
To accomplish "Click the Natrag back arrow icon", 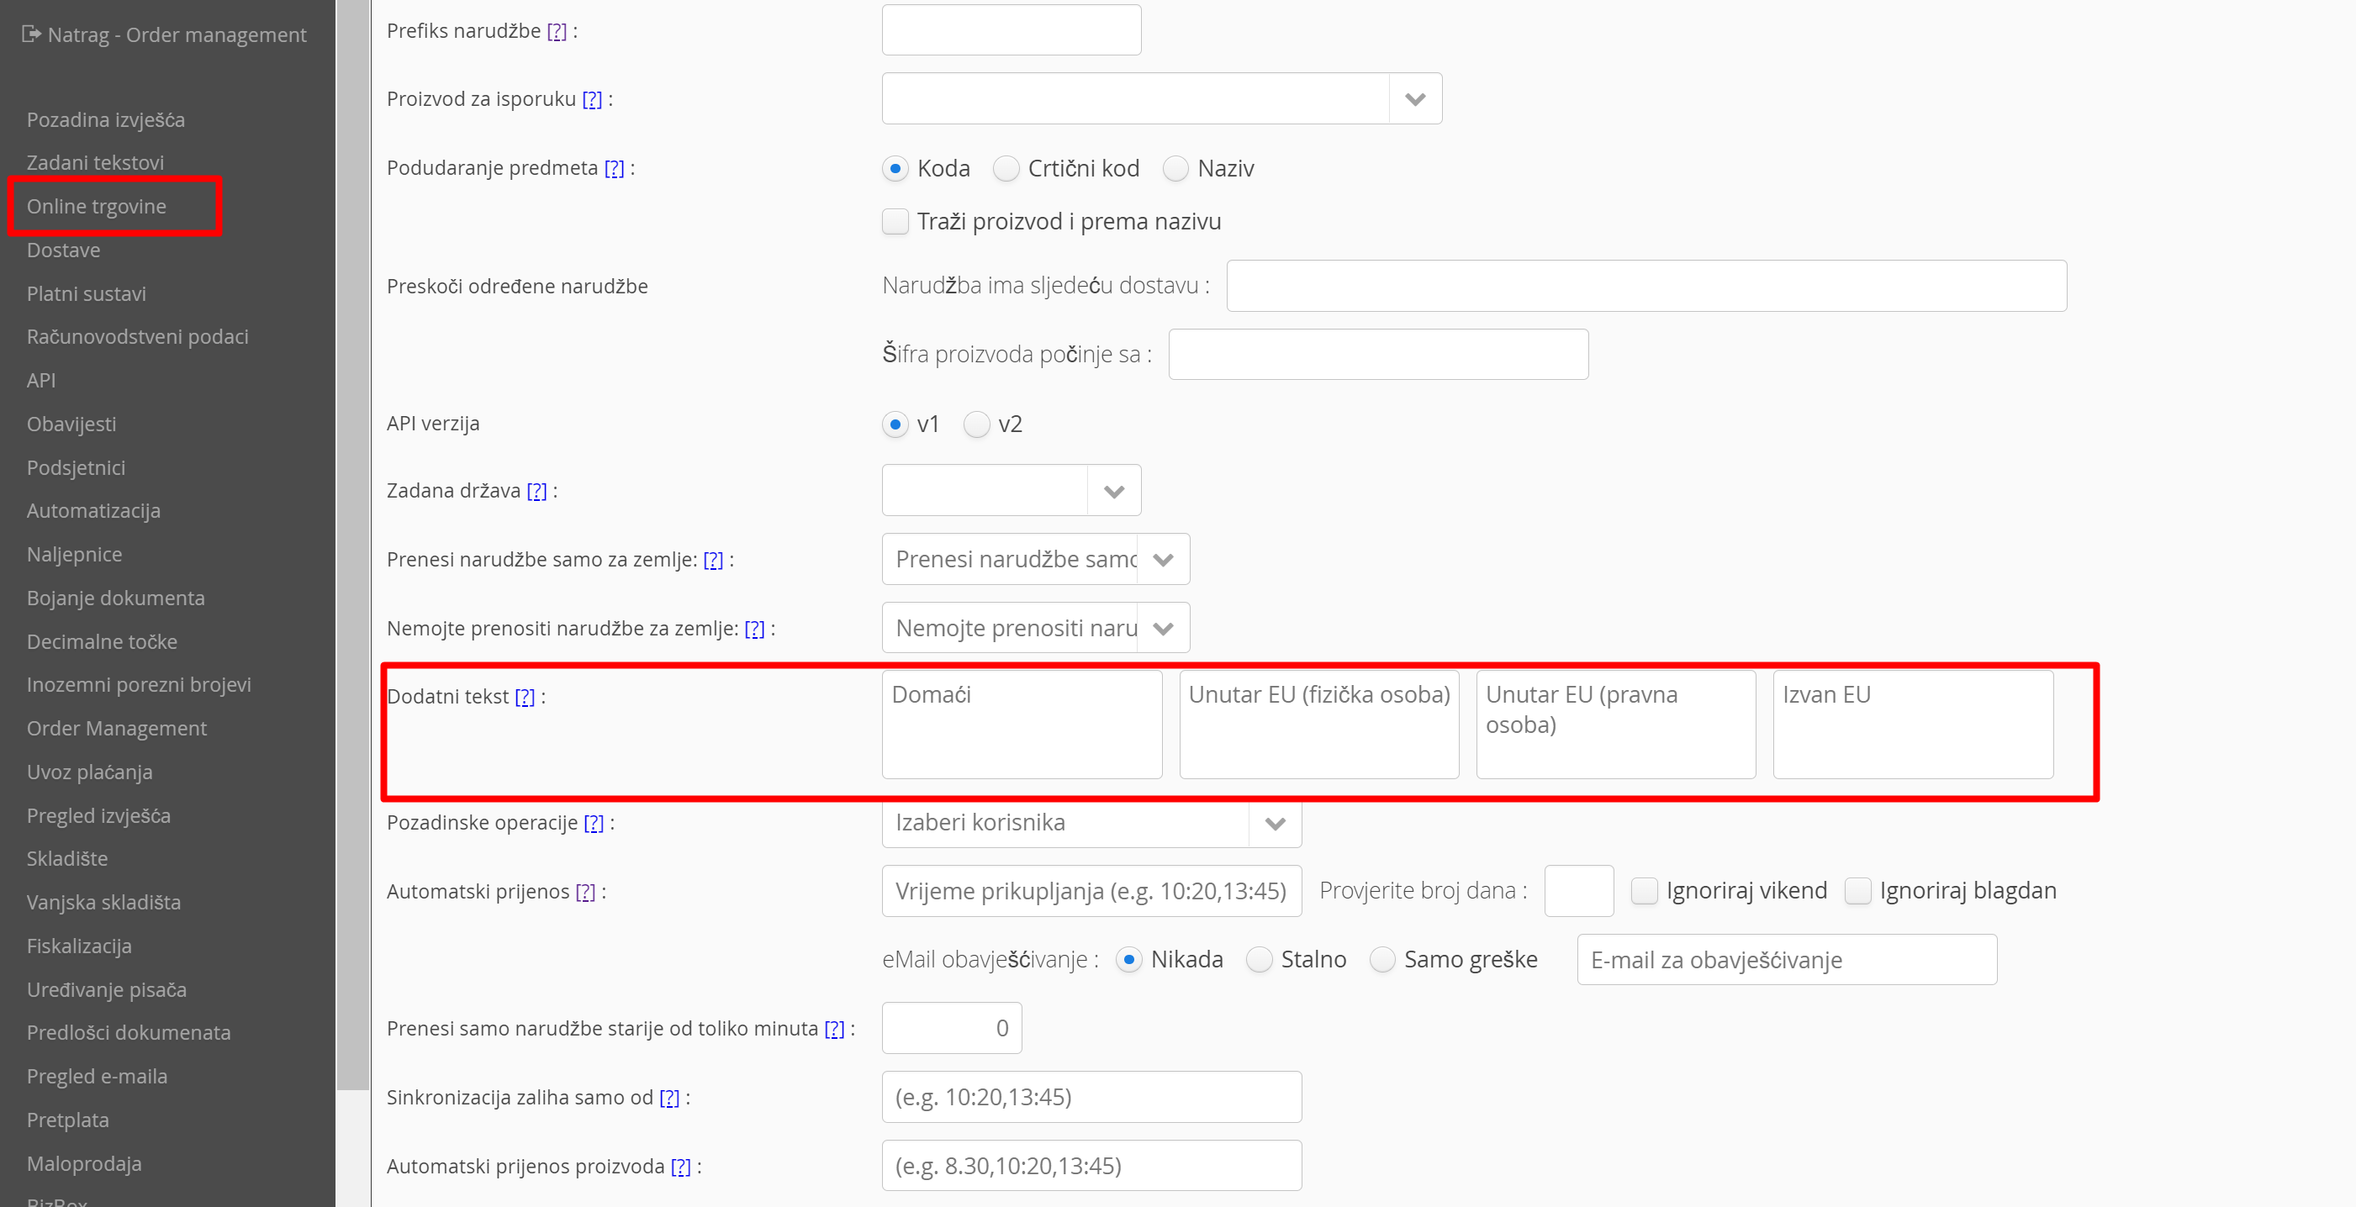I will point(31,34).
